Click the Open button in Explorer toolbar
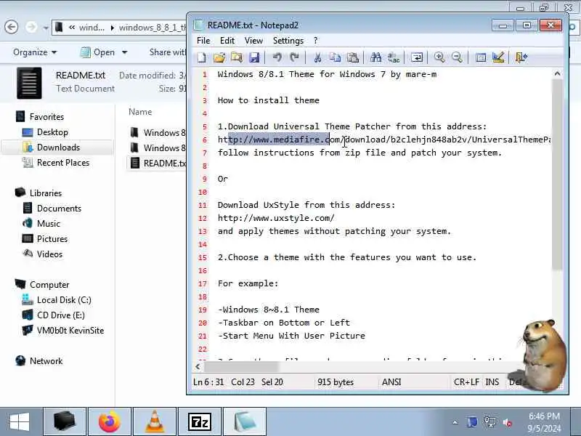581x436 pixels. tap(98, 52)
